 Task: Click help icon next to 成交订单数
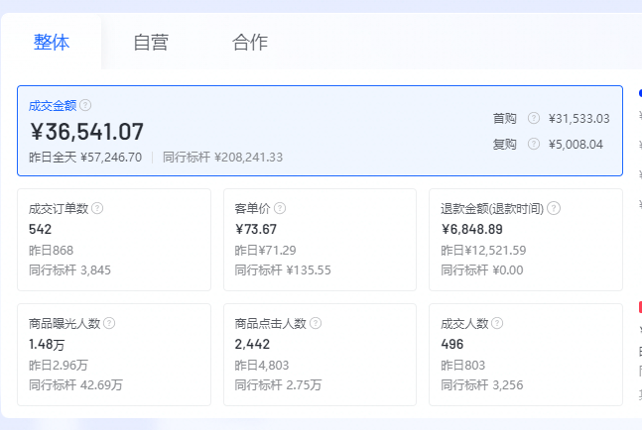tap(97, 208)
